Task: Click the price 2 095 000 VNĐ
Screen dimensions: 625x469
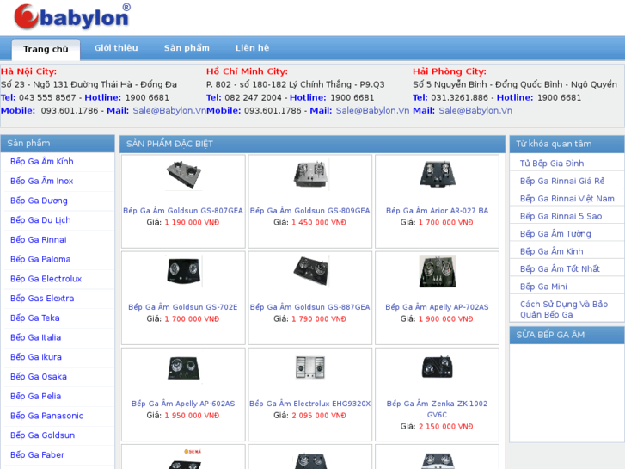Action: (319, 416)
